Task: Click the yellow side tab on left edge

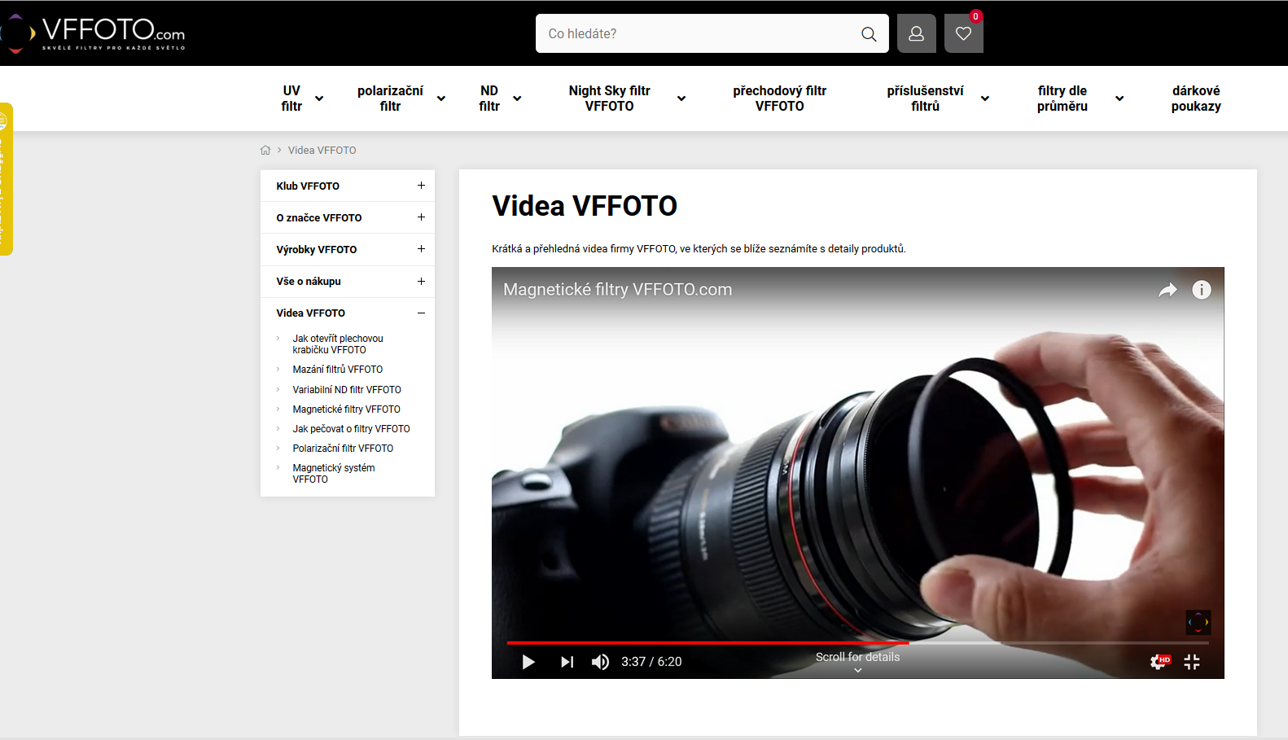Action: (x=6, y=179)
